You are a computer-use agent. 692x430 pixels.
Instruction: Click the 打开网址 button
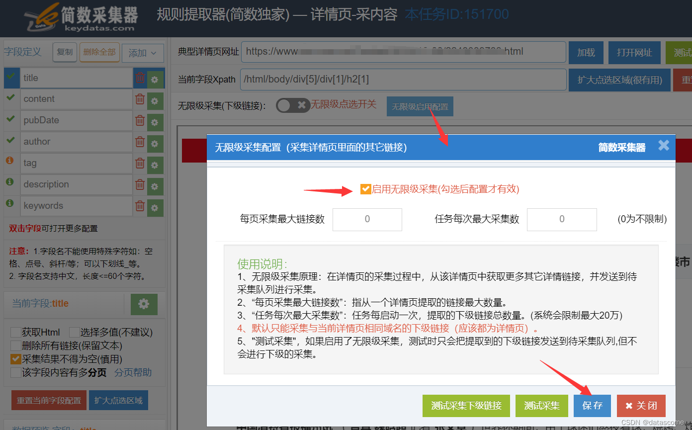point(634,53)
